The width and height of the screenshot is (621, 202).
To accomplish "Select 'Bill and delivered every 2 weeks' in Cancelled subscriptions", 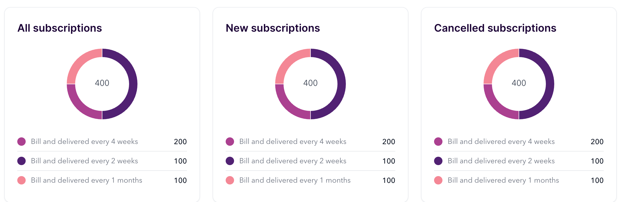I will [501, 161].
